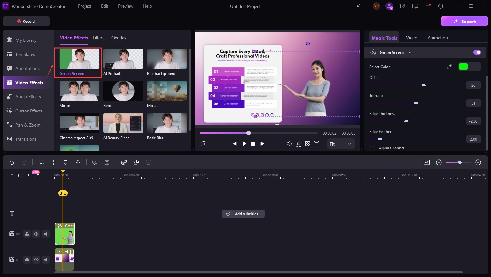This screenshot has height=277, width=491.
Task: Click Add subtitles button
Action: 243,214
